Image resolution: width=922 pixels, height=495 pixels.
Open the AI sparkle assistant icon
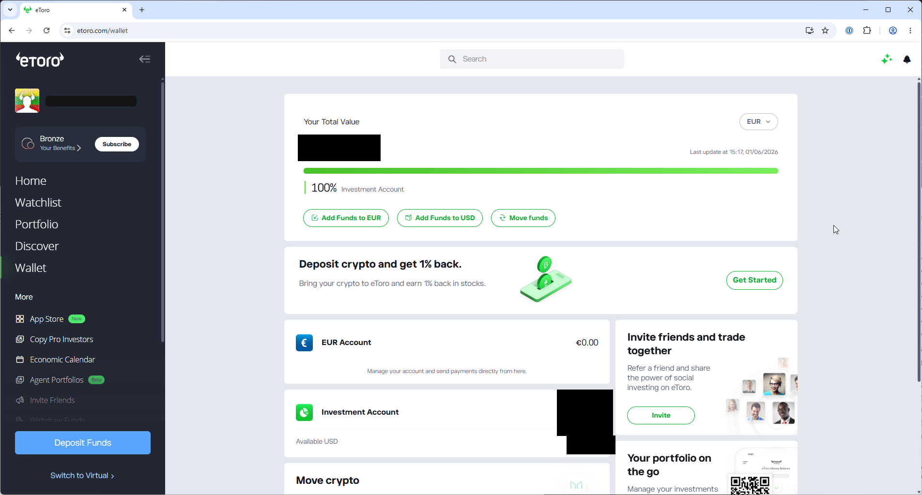point(887,59)
